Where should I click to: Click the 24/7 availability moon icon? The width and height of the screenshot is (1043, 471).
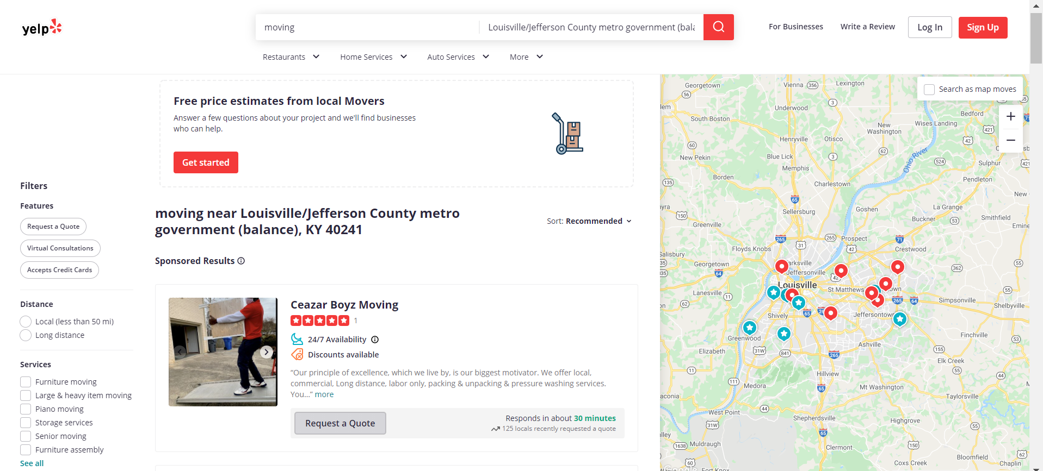click(297, 340)
